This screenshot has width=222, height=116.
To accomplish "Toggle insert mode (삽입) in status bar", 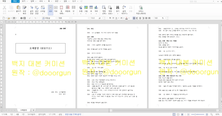I will (x=60, y=114).
